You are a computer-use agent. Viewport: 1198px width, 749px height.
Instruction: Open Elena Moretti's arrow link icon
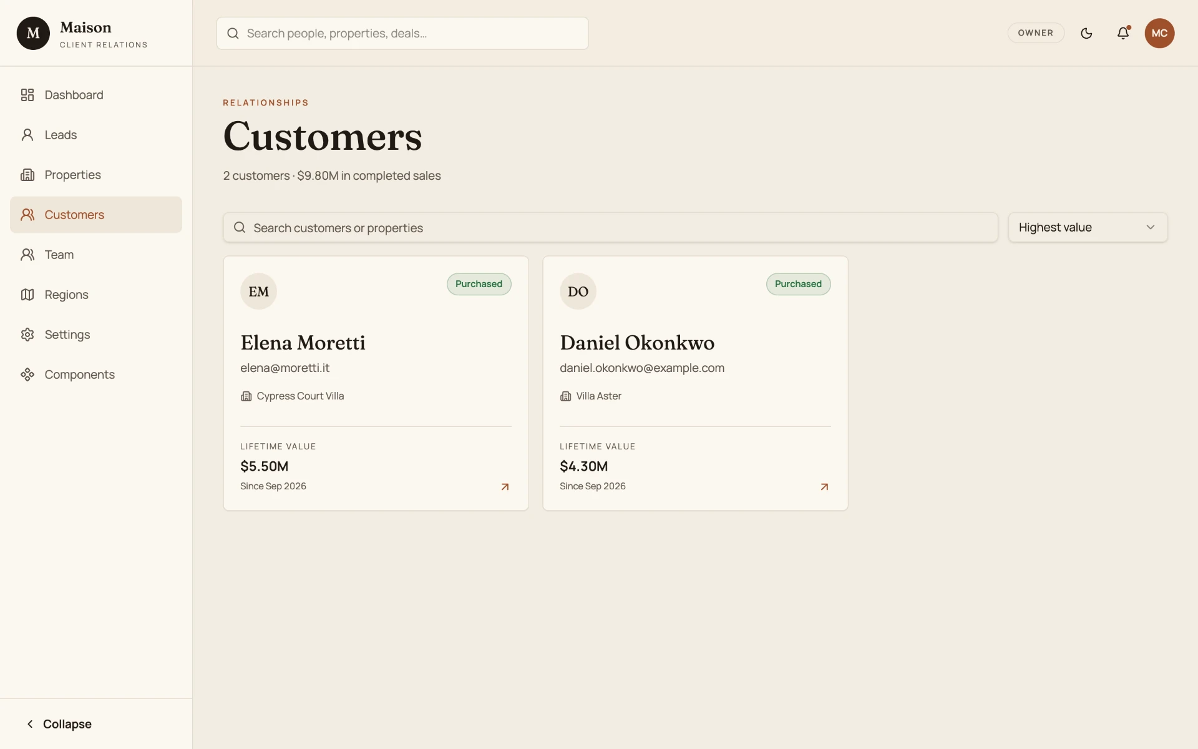505,487
